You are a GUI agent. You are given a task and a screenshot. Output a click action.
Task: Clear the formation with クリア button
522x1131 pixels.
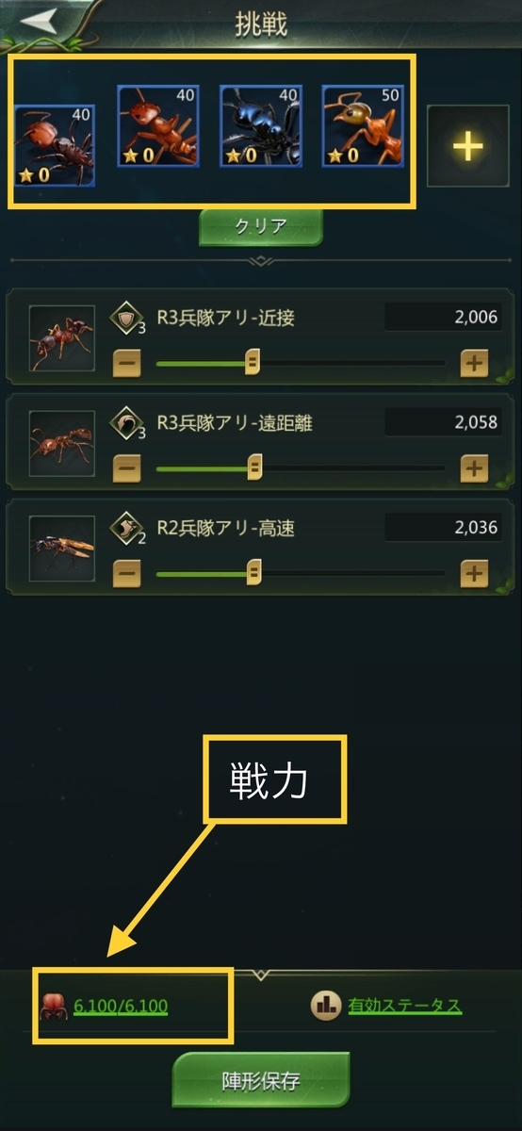261,227
